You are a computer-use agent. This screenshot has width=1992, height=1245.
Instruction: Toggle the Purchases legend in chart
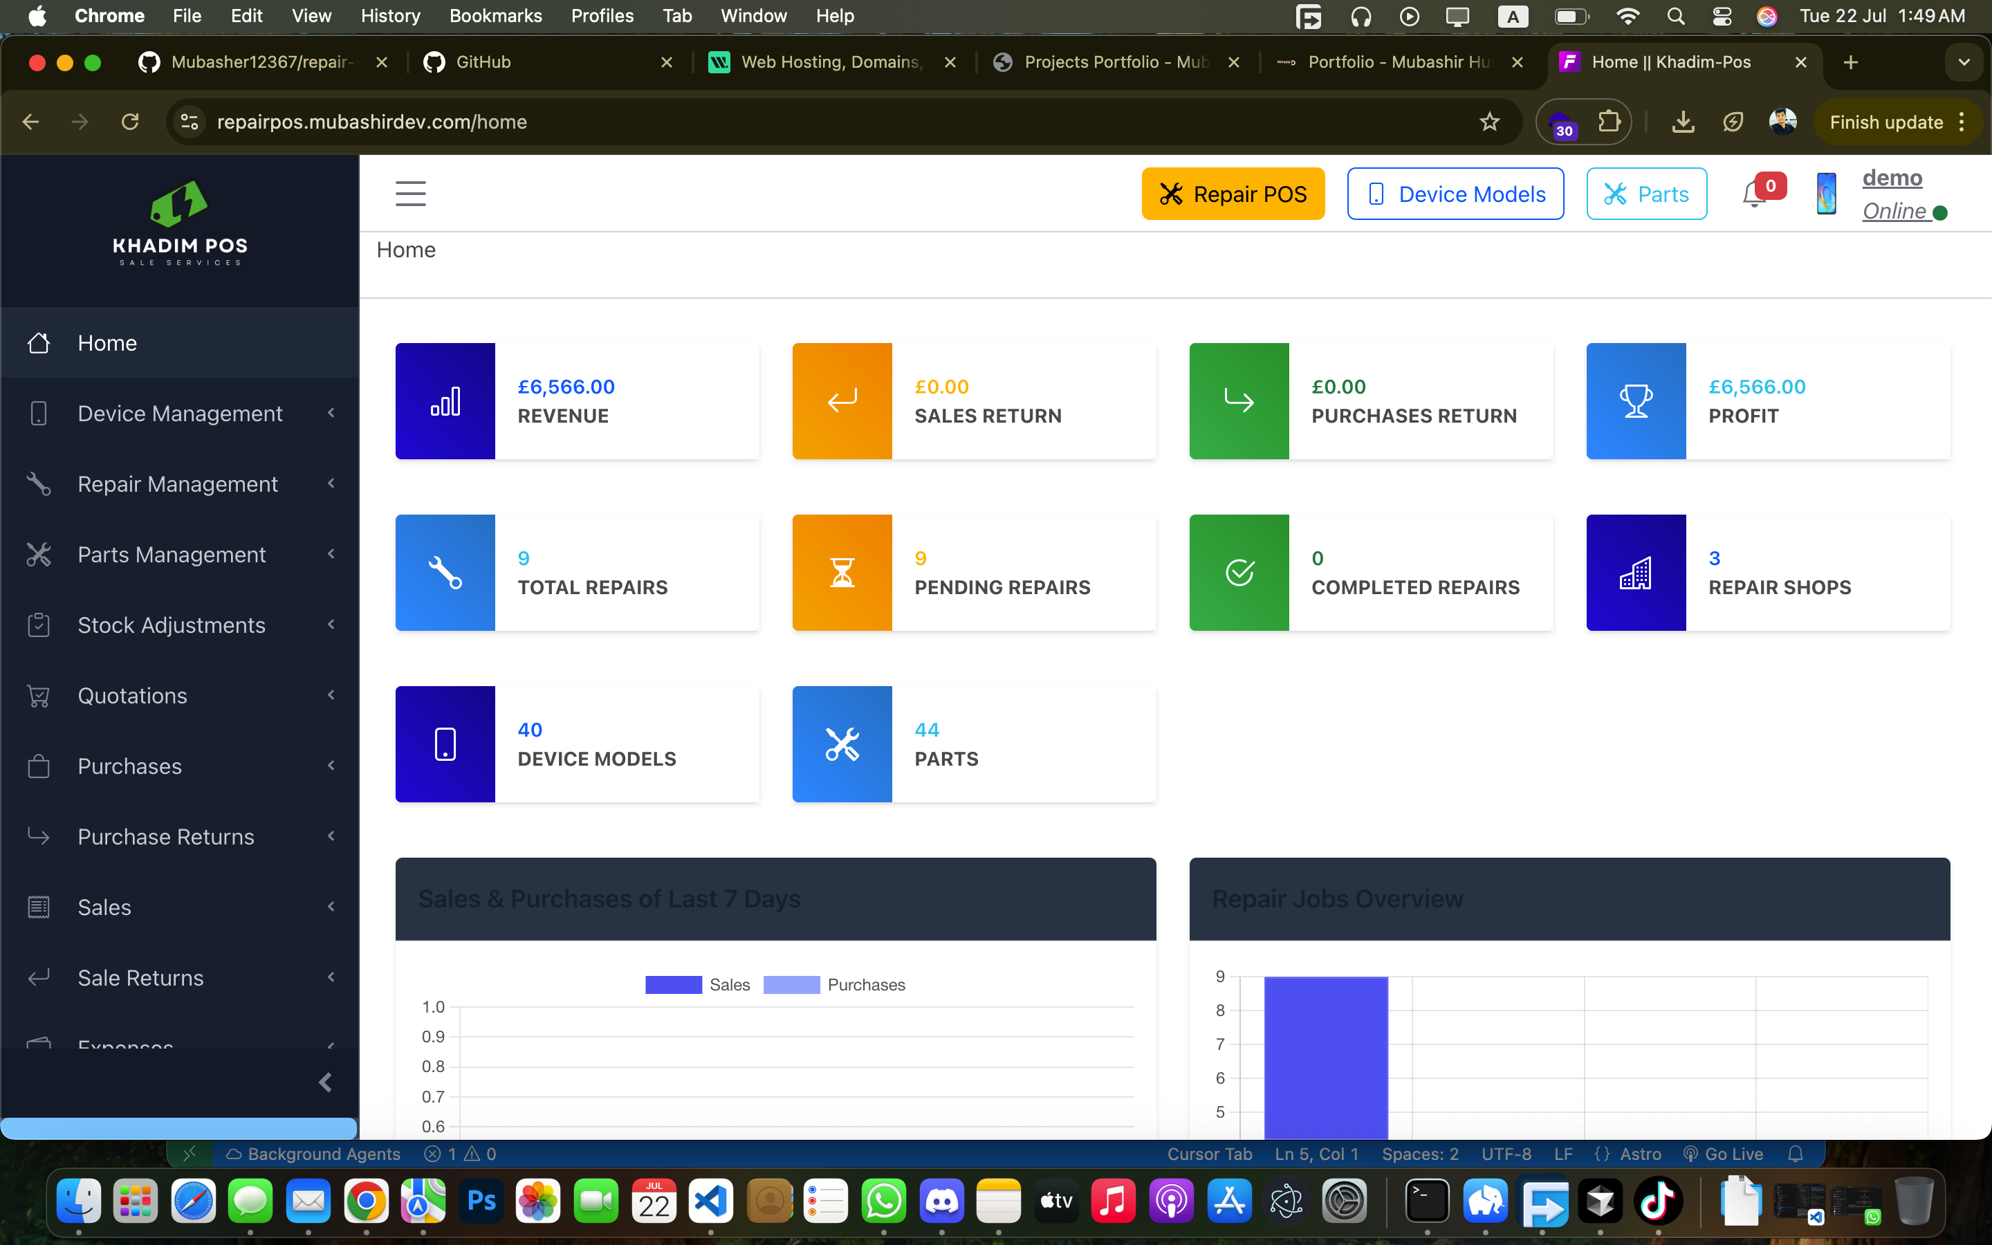pyautogui.click(x=834, y=985)
